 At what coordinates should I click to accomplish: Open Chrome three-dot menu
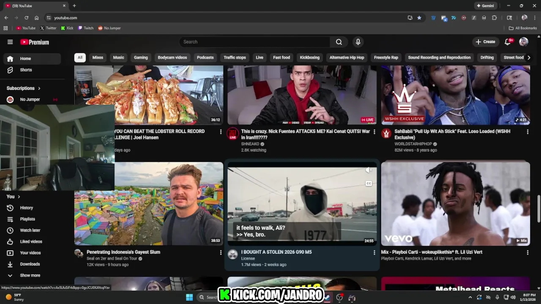click(x=535, y=18)
